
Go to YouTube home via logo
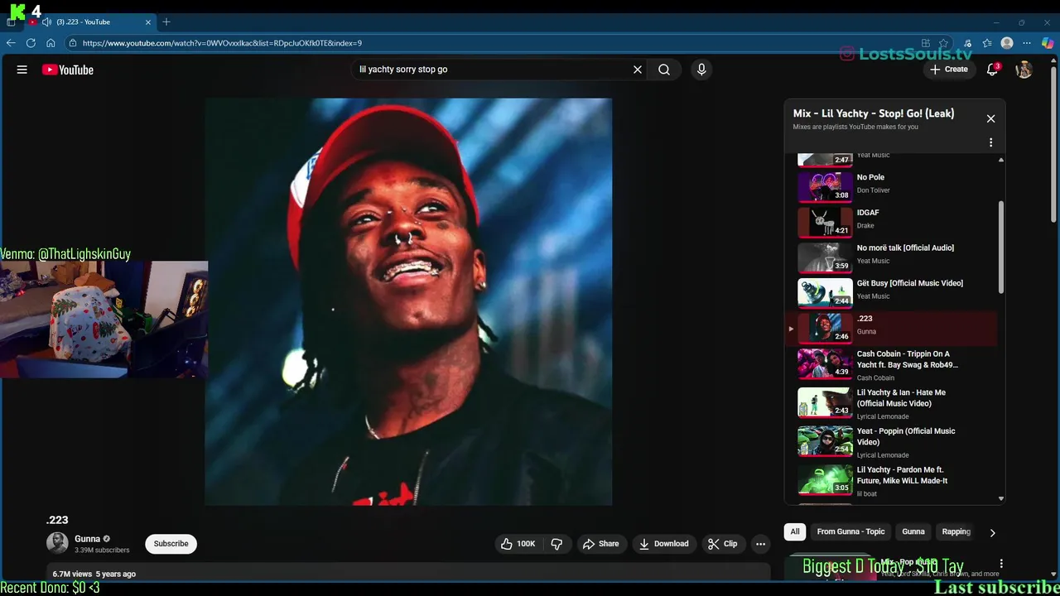[x=68, y=70]
